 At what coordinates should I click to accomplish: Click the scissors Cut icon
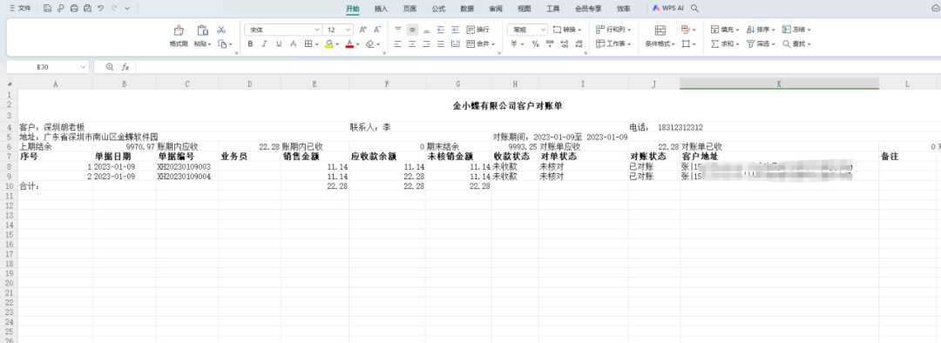pos(220,30)
